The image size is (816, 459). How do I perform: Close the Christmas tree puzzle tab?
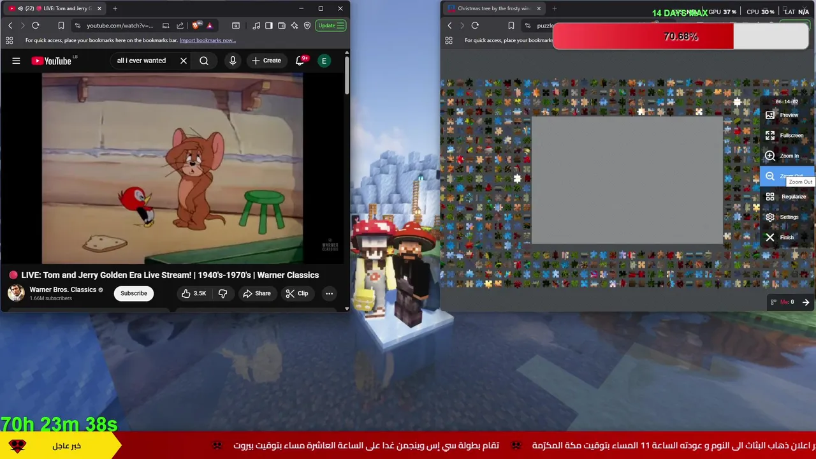click(539, 8)
